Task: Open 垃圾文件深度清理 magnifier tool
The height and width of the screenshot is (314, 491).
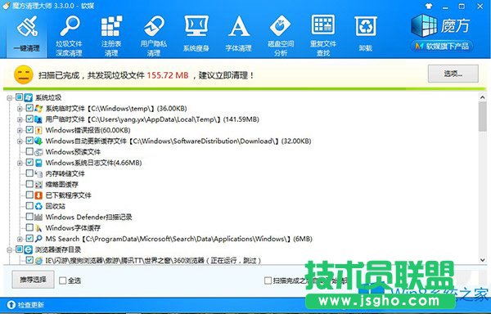Action: [70, 35]
